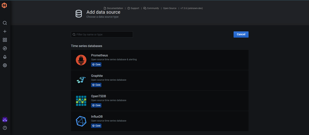The width and height of the screenshot is (309, 135).
Task: Click the OpenTSDB grid logo
Action: coord(81,101)
